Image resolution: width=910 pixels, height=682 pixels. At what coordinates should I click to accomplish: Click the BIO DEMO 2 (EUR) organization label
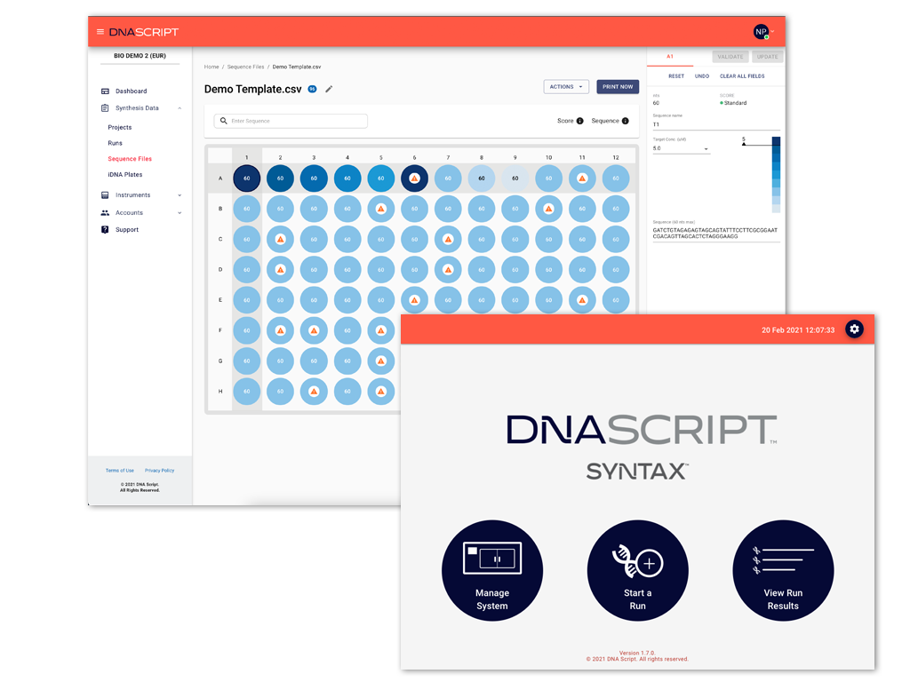click(140, 56)
